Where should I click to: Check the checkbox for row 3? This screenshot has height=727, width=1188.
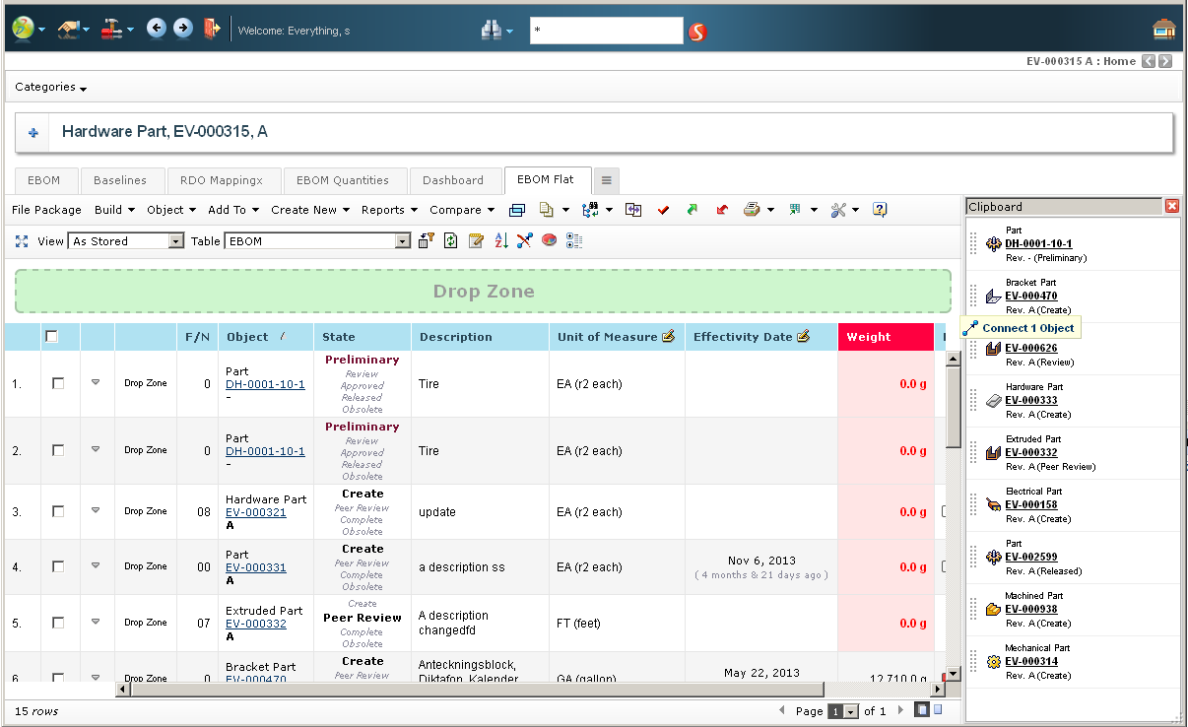pyautogui.click(x=58, y=511)
